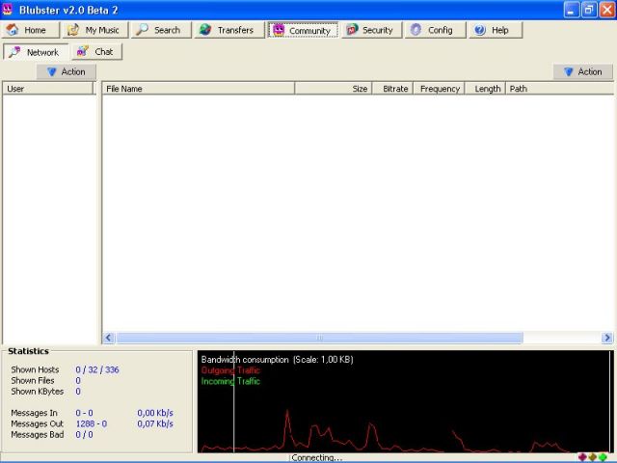The width and height of the screenshot is (617, 463).
Task: Sort files by Bitrate column
Action: click(392, 89)
